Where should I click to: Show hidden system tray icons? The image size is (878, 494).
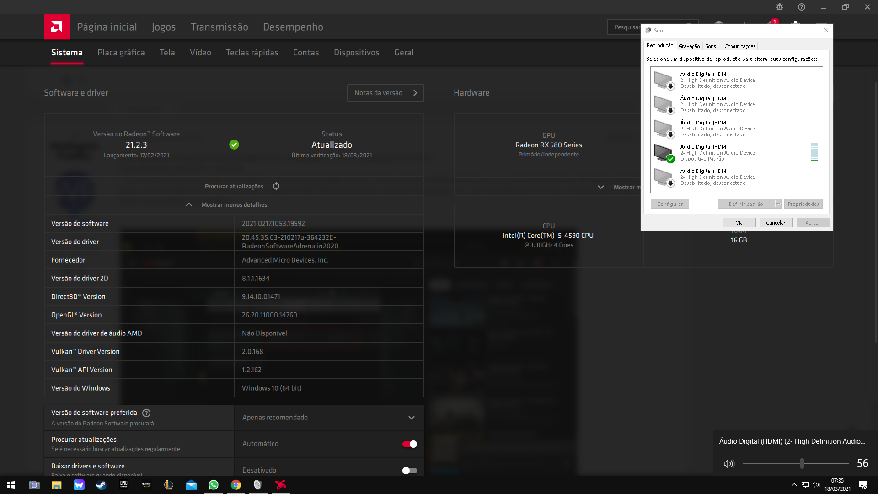pyautogui.click(x=794, y=485)
